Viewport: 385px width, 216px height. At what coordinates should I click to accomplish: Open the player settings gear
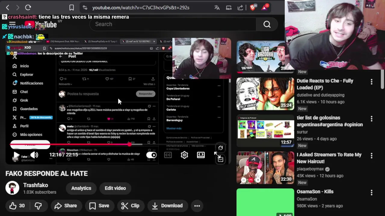[x=184, y=155]
